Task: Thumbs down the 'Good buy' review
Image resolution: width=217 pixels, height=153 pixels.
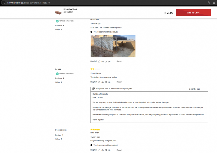Action: 106,62
